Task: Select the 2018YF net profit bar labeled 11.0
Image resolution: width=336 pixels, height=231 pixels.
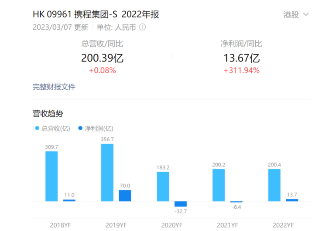Action: click(x=69, y=200)
